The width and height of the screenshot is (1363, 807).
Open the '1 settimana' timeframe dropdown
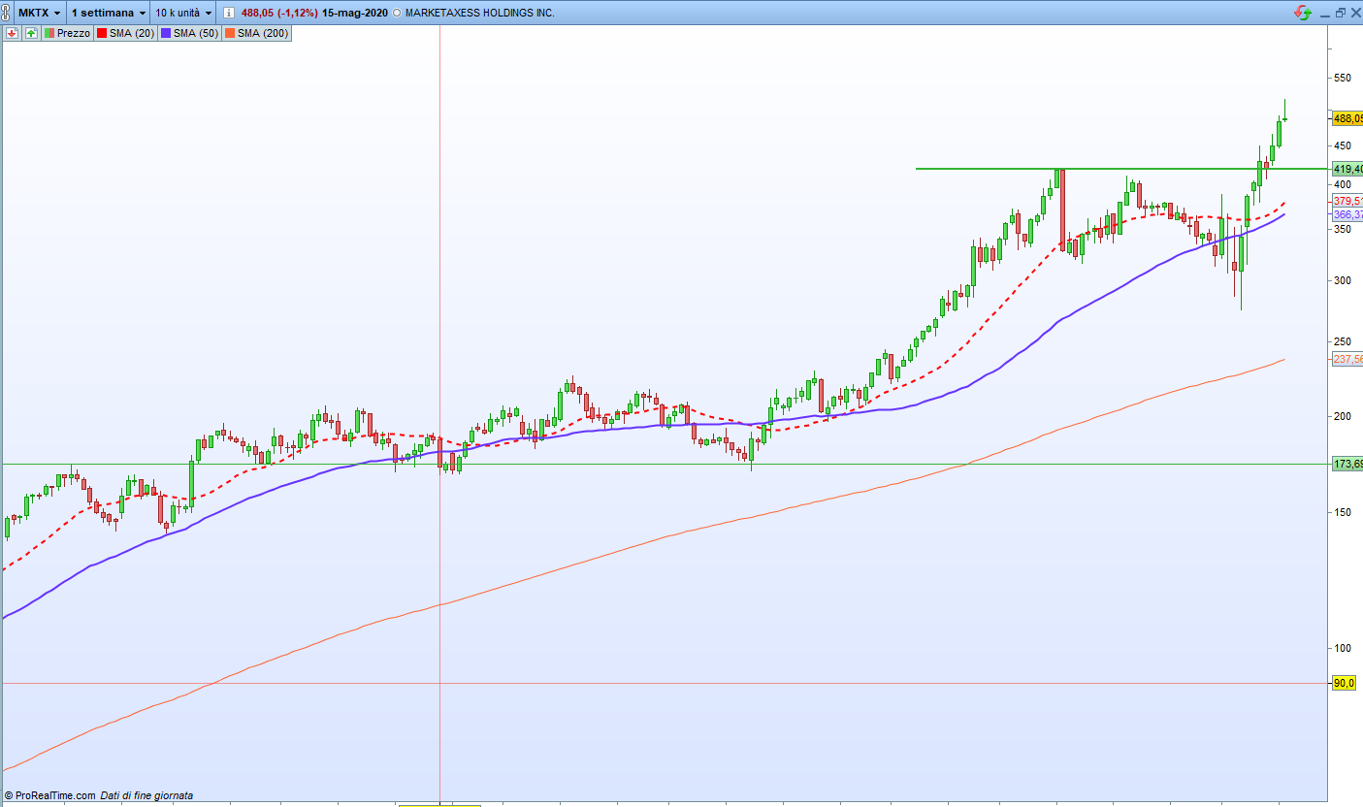point(109,13)
